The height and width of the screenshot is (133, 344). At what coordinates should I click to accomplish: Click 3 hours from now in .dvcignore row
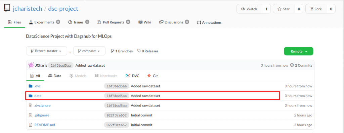pos(298,105)
